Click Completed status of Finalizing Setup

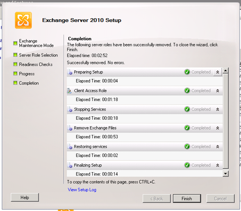pos(201,165)
